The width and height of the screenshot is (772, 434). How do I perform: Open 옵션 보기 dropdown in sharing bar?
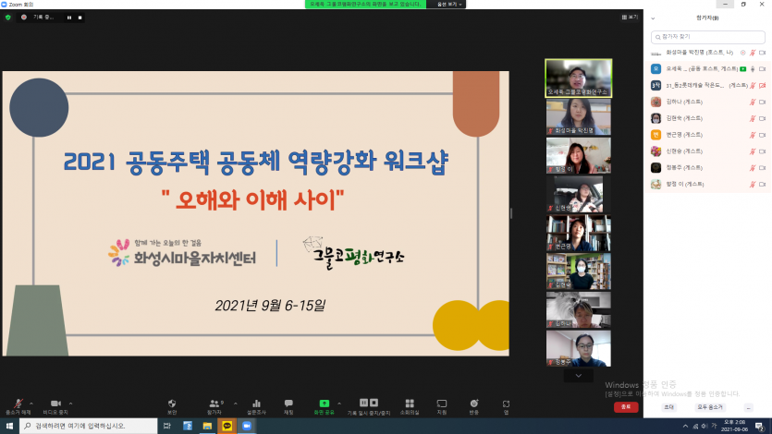449,4
